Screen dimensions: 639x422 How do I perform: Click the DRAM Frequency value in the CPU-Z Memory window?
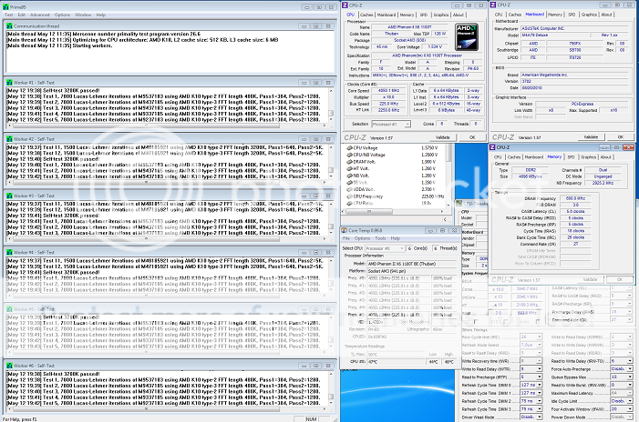click(575, 198)
